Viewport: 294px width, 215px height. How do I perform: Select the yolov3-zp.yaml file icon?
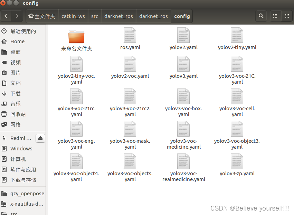point(237,161)
